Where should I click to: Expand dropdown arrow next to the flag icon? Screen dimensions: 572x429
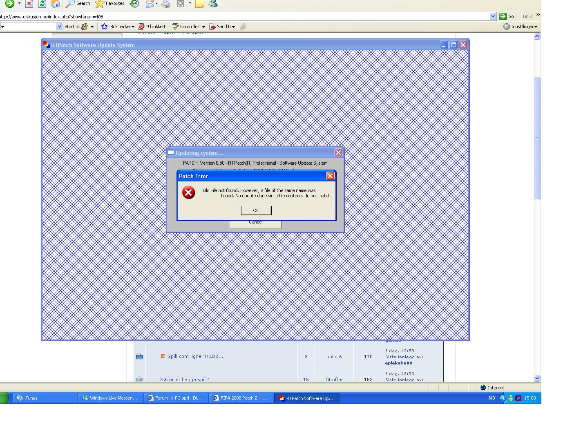click(92, 27)
